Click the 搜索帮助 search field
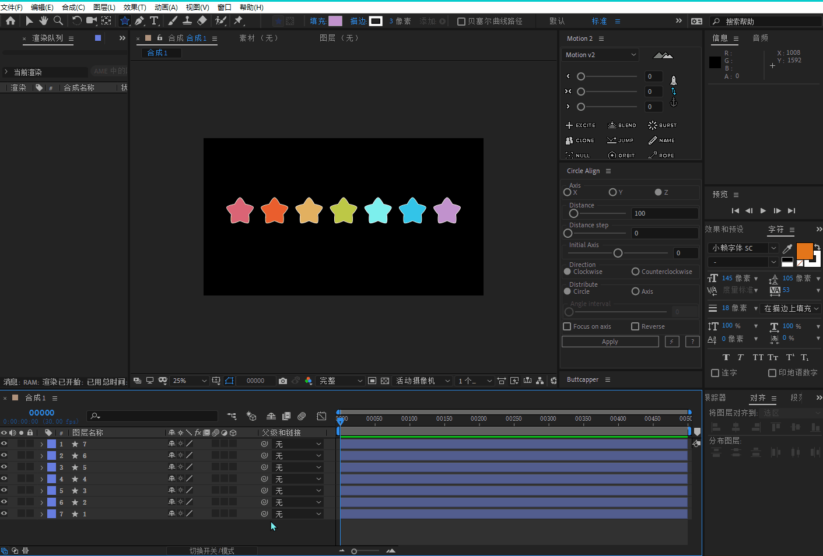This screenshot has width=823, height=556. 766,22
